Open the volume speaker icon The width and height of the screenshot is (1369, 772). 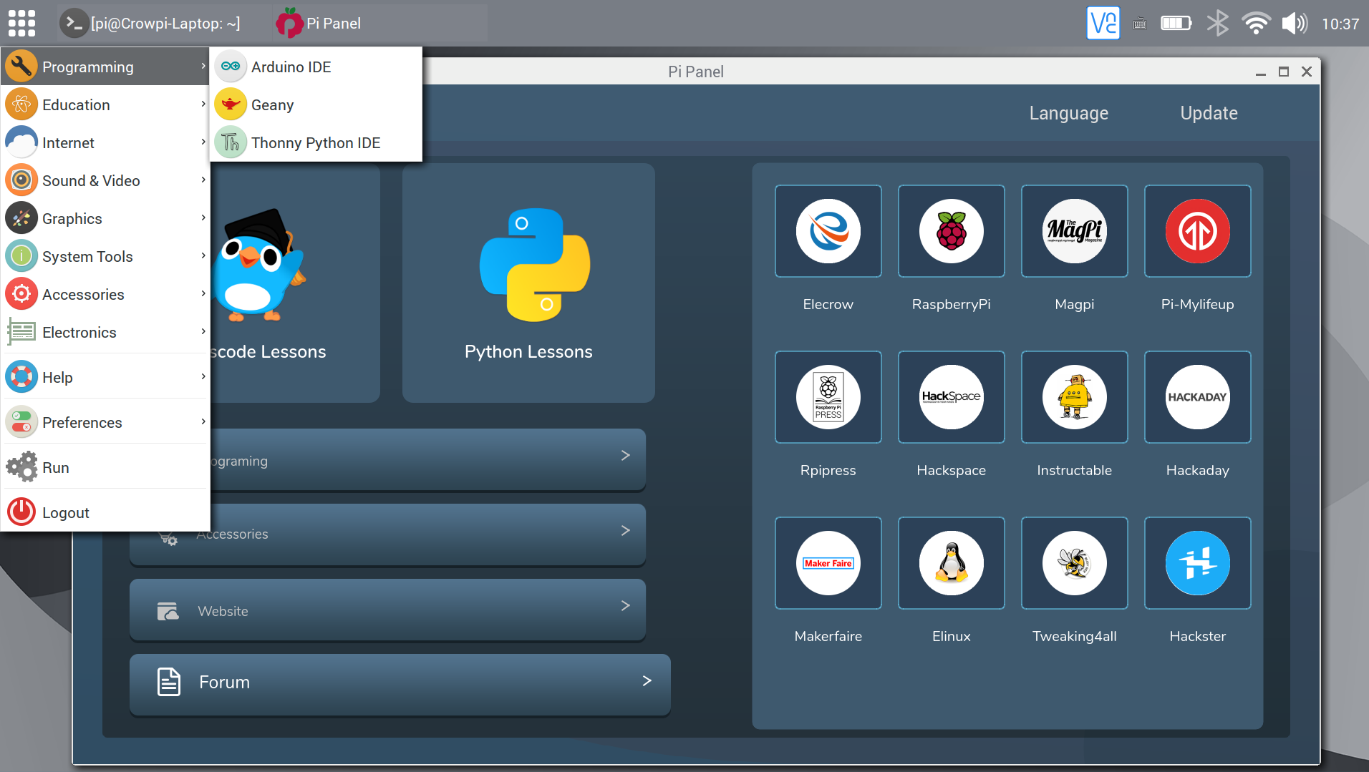point(1295,24)
